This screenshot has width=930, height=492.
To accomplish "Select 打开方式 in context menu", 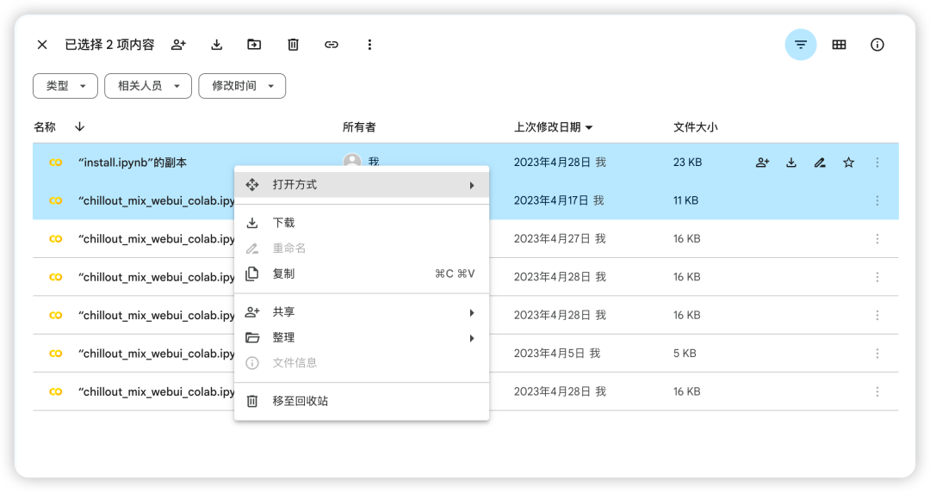I will (x=362, y=185).
